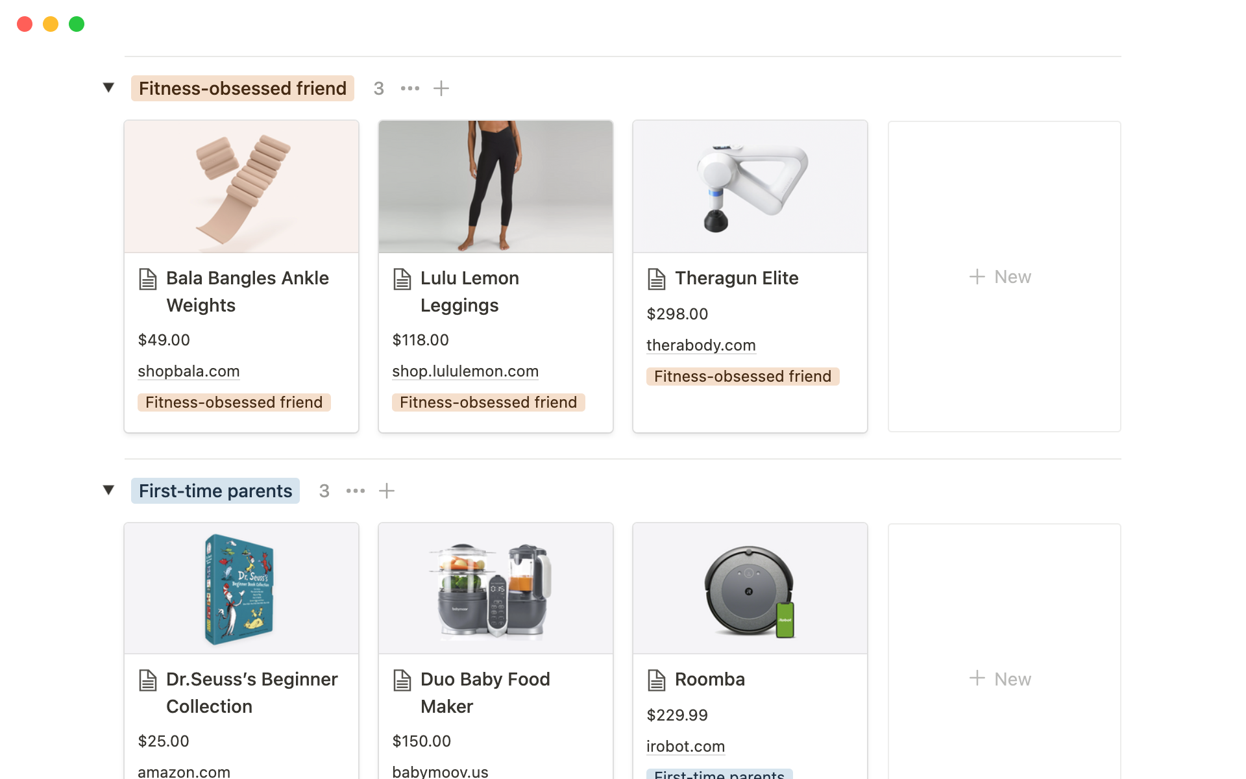Click the Roomba product image
This screenshot has height=779, width=1246.
749,588
